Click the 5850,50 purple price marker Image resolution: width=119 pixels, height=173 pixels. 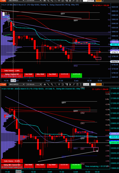[114, 42]
